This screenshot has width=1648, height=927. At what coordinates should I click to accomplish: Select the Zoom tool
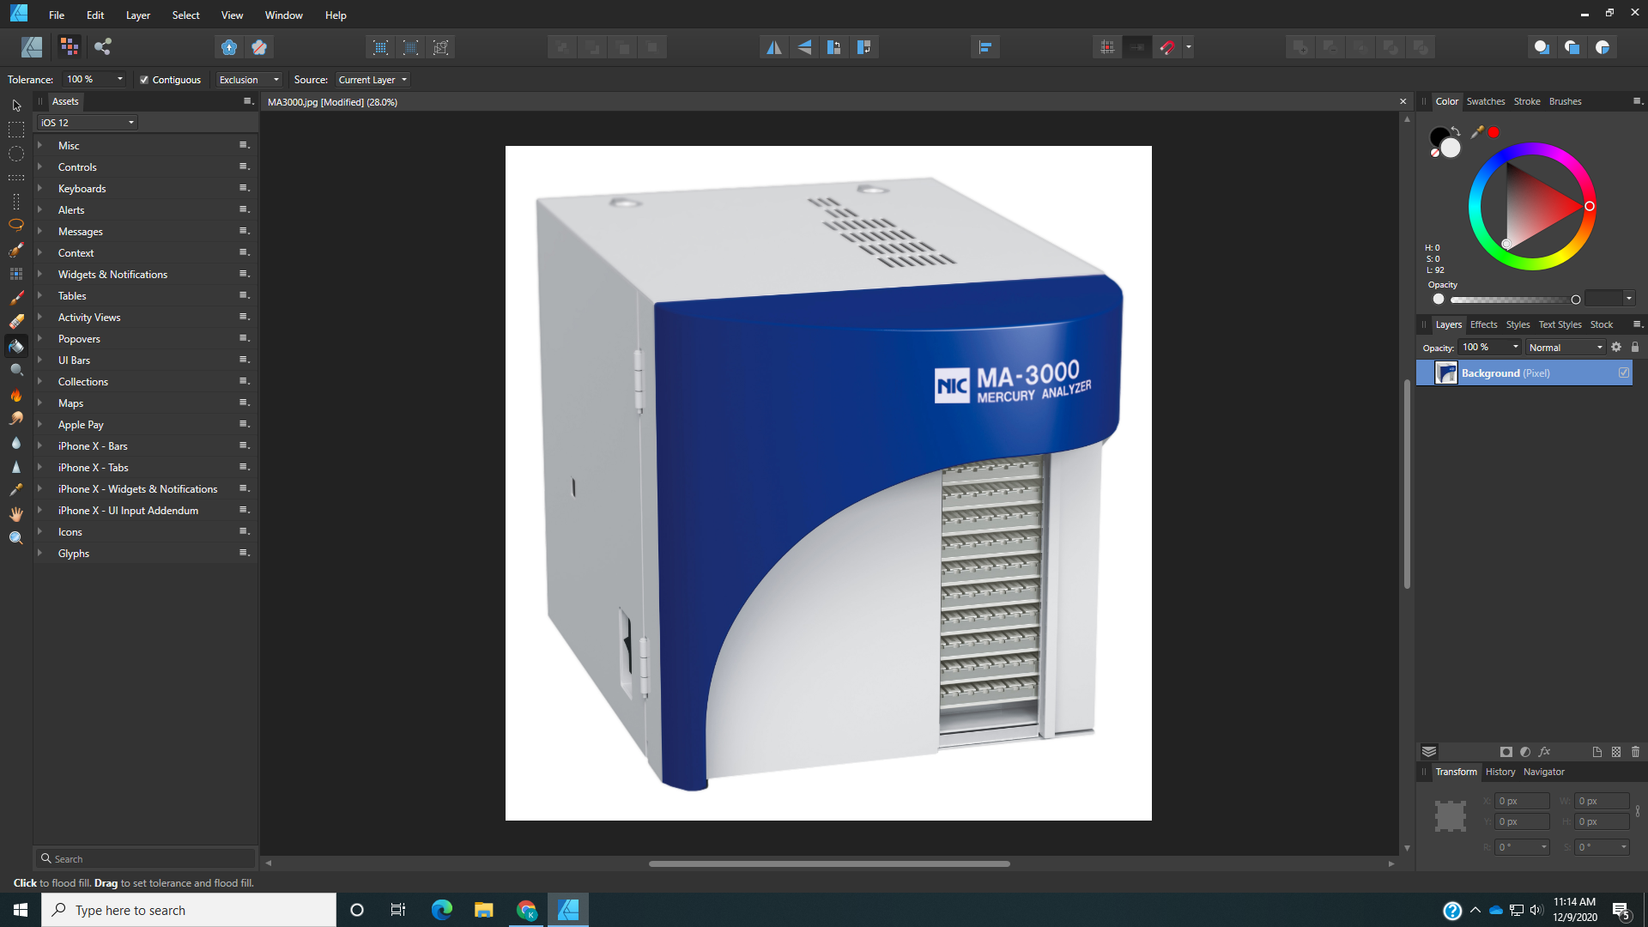click(x=16, y=537)
